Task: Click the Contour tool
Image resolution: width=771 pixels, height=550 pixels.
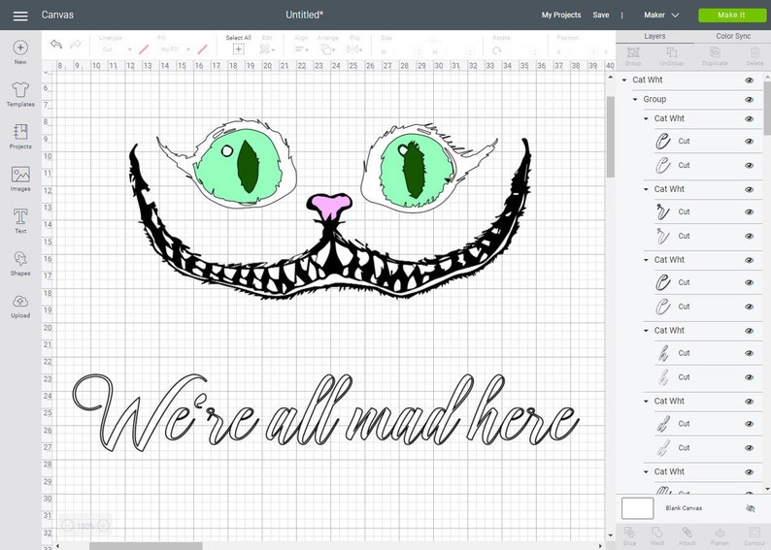Action: pos(754,536)
